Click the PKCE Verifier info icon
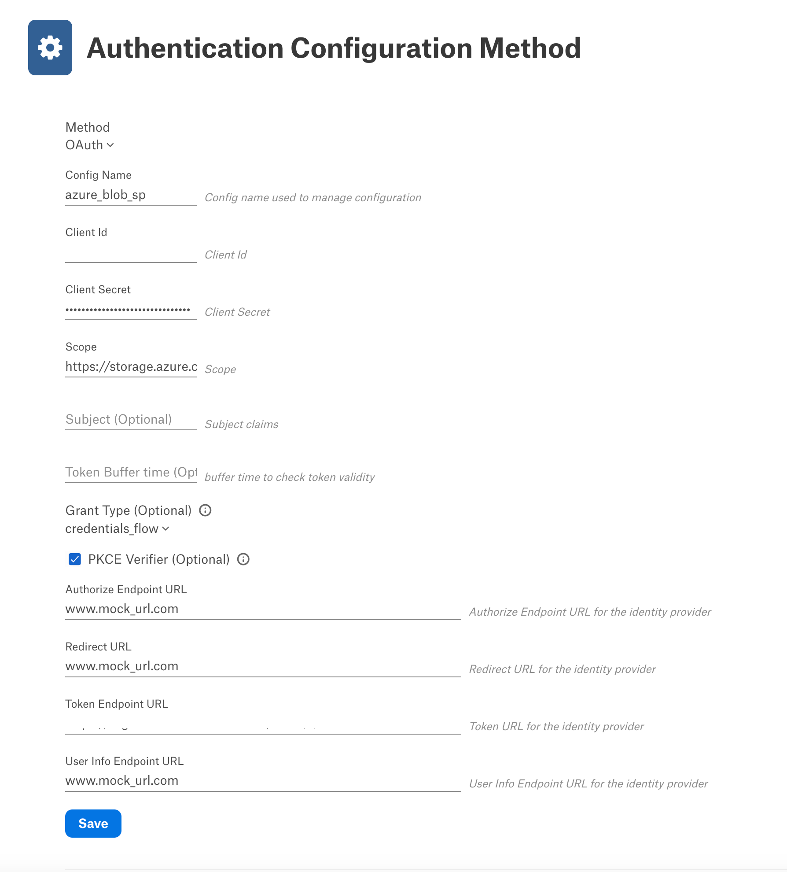 click(243, 559)
